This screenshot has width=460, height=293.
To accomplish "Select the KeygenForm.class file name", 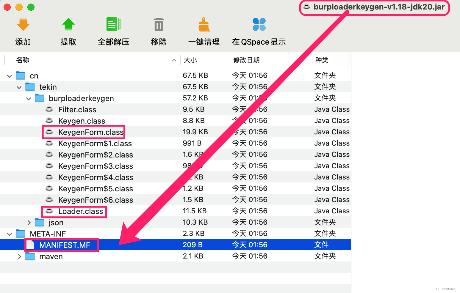I will [91, 132].
